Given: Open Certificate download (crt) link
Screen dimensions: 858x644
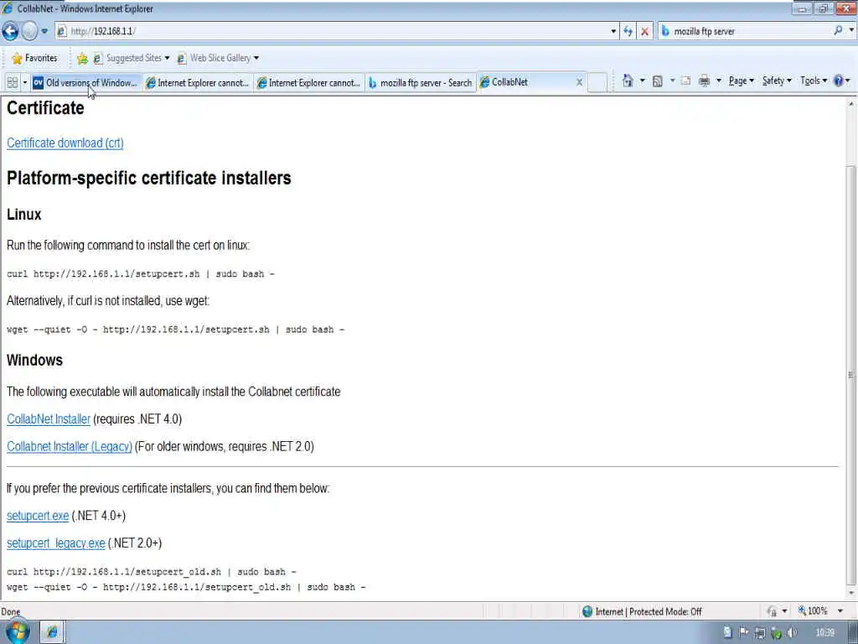Looking at the screenshot, I should (x=65, y=143).
